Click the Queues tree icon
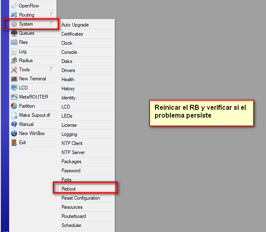 pyautogui.click(x=14, y=33)
